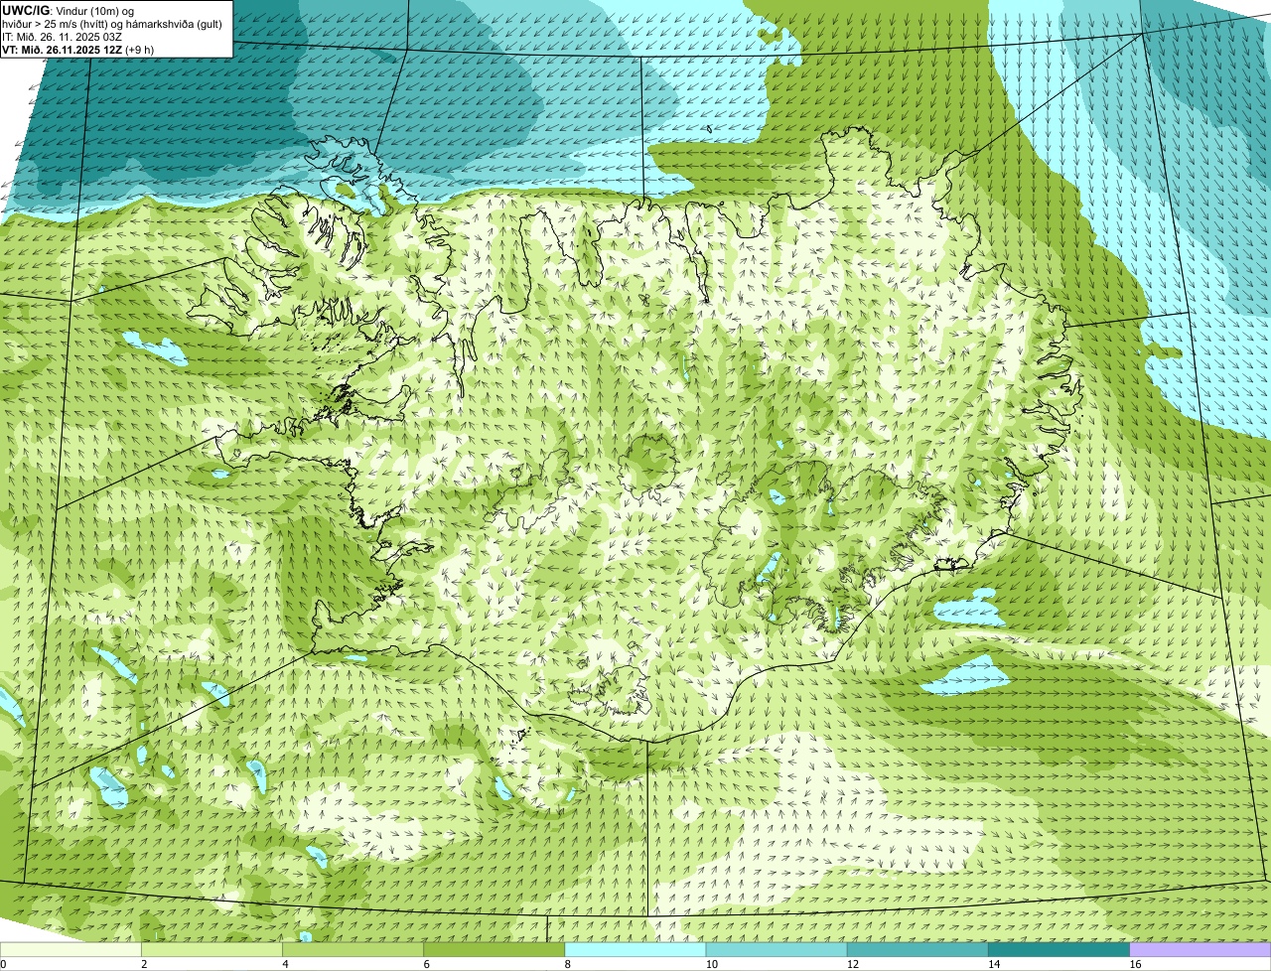Click the 12–14 m/s medium teal swatch
This screenshot has height=971, width=1271.
pyautogui.click(x=918, y=949)
